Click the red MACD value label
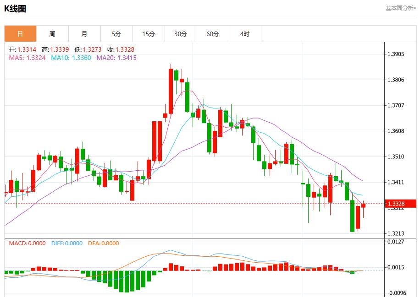The image size is (420, 297). tap(27, 243)
